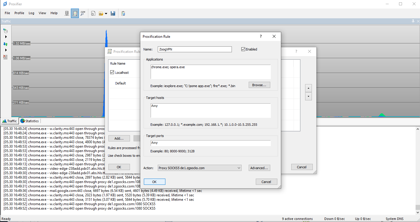
Task: Click the Up 0 B/sec status text
Action: coord(363,219)
